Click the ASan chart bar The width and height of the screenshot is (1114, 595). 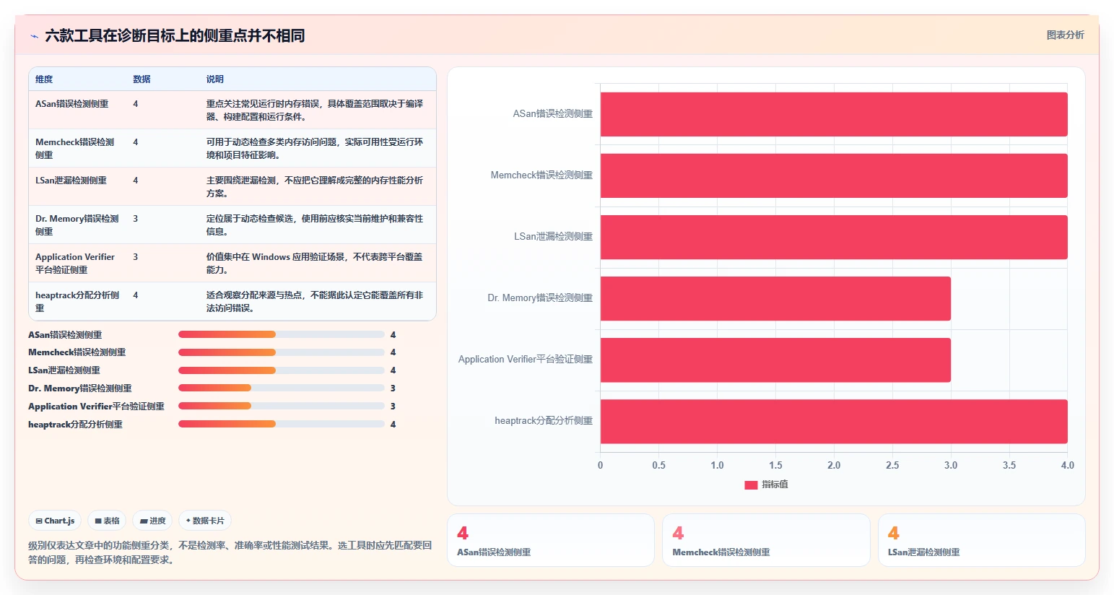pyautogui.click(x=834, y=114)
